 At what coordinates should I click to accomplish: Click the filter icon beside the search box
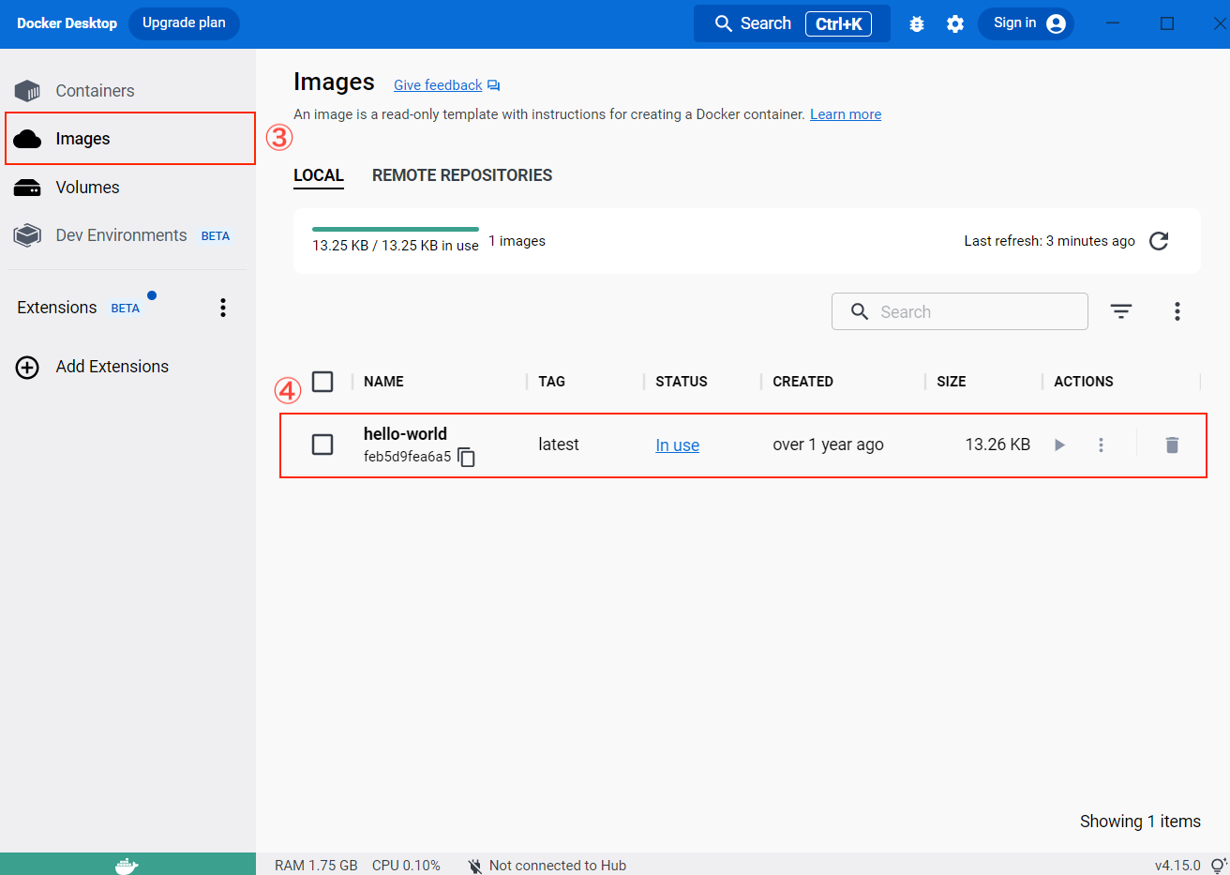pyautogui.click(x=1121, y=311)
